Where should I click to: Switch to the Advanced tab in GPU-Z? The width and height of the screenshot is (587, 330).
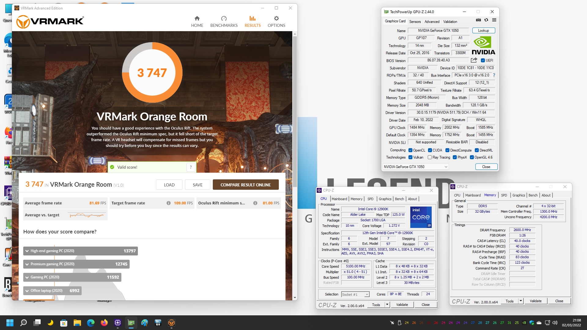click(x=432, y=22)
